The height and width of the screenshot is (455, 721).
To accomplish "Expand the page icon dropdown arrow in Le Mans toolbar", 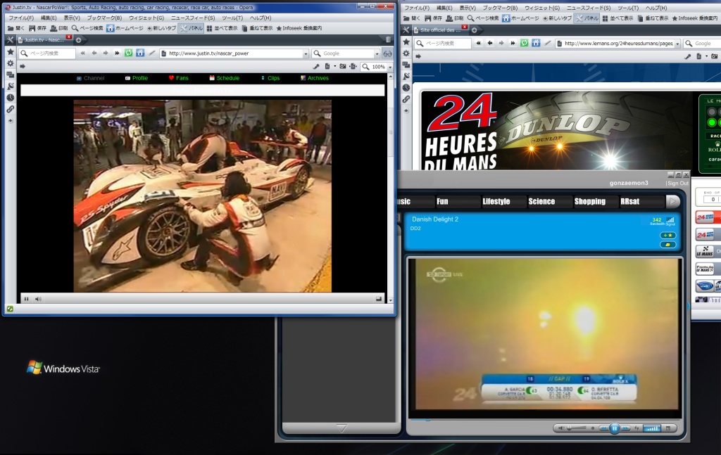I will tap(706, 56).
